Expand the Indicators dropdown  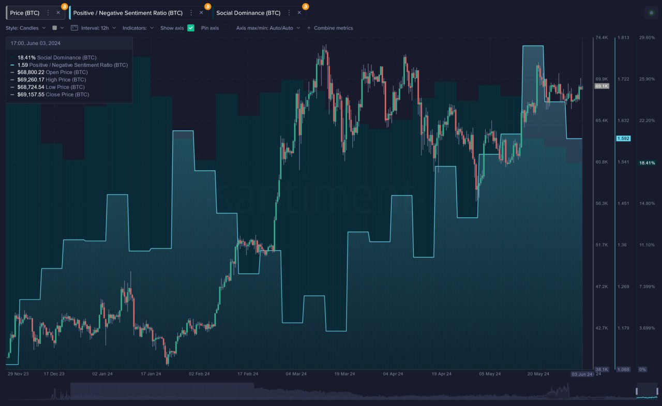click(x=138, y=28)
